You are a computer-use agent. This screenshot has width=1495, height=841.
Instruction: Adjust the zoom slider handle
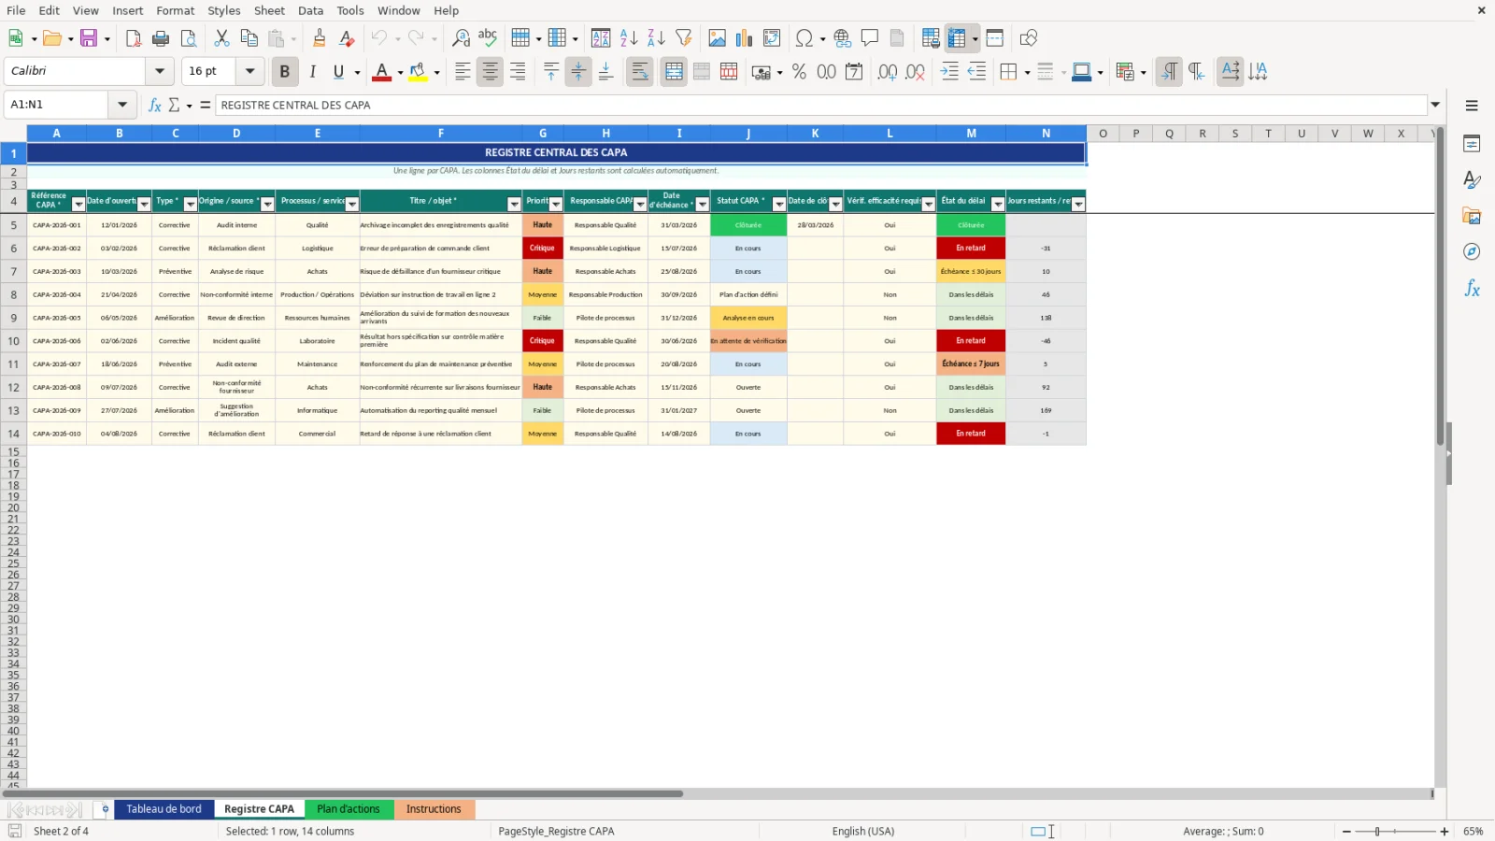click(1377, 832)
